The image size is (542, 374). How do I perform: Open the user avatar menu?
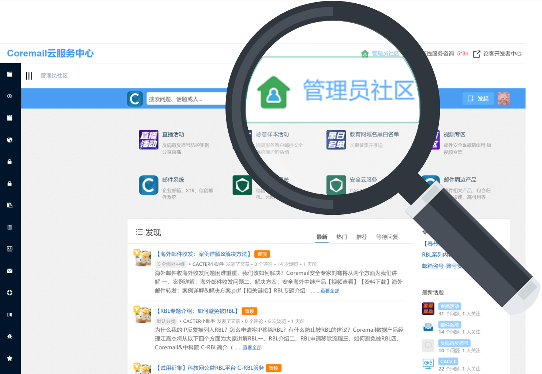point(504,99)
